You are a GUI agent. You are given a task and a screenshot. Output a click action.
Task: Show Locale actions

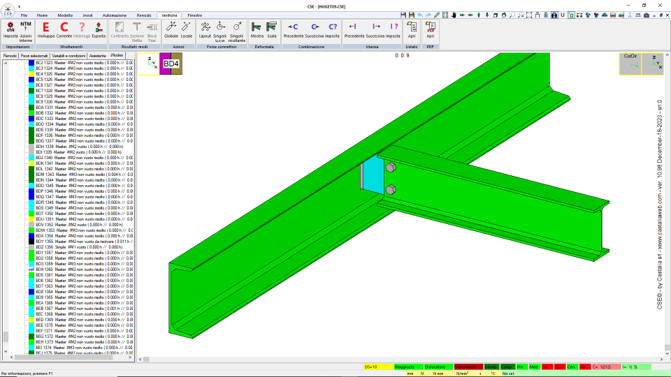tap(187, 30)
